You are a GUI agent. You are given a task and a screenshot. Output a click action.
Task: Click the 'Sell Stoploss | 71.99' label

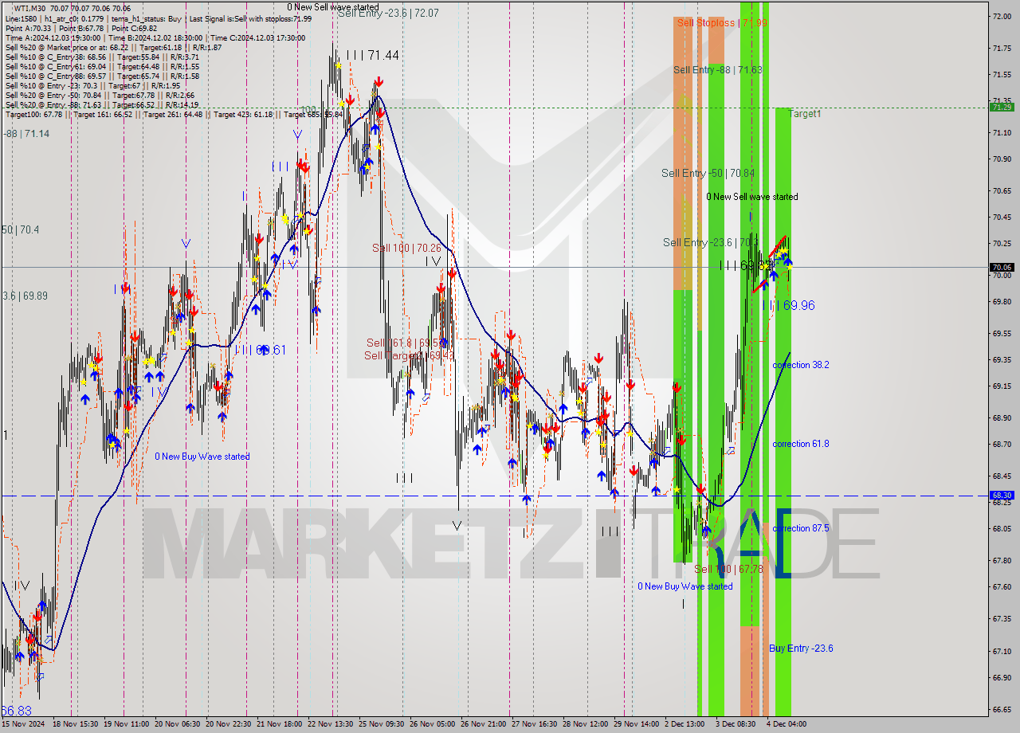[722, 22]
